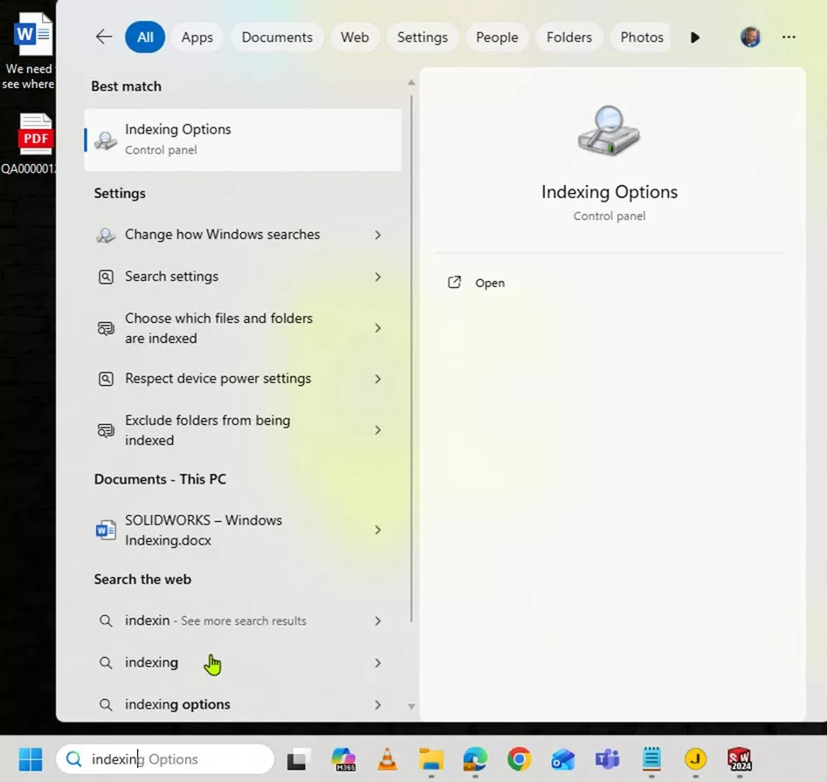Expand chevron for 'indexing options' web suggestion
Viewport: 827px width, 782px height.
pos(377,704)
